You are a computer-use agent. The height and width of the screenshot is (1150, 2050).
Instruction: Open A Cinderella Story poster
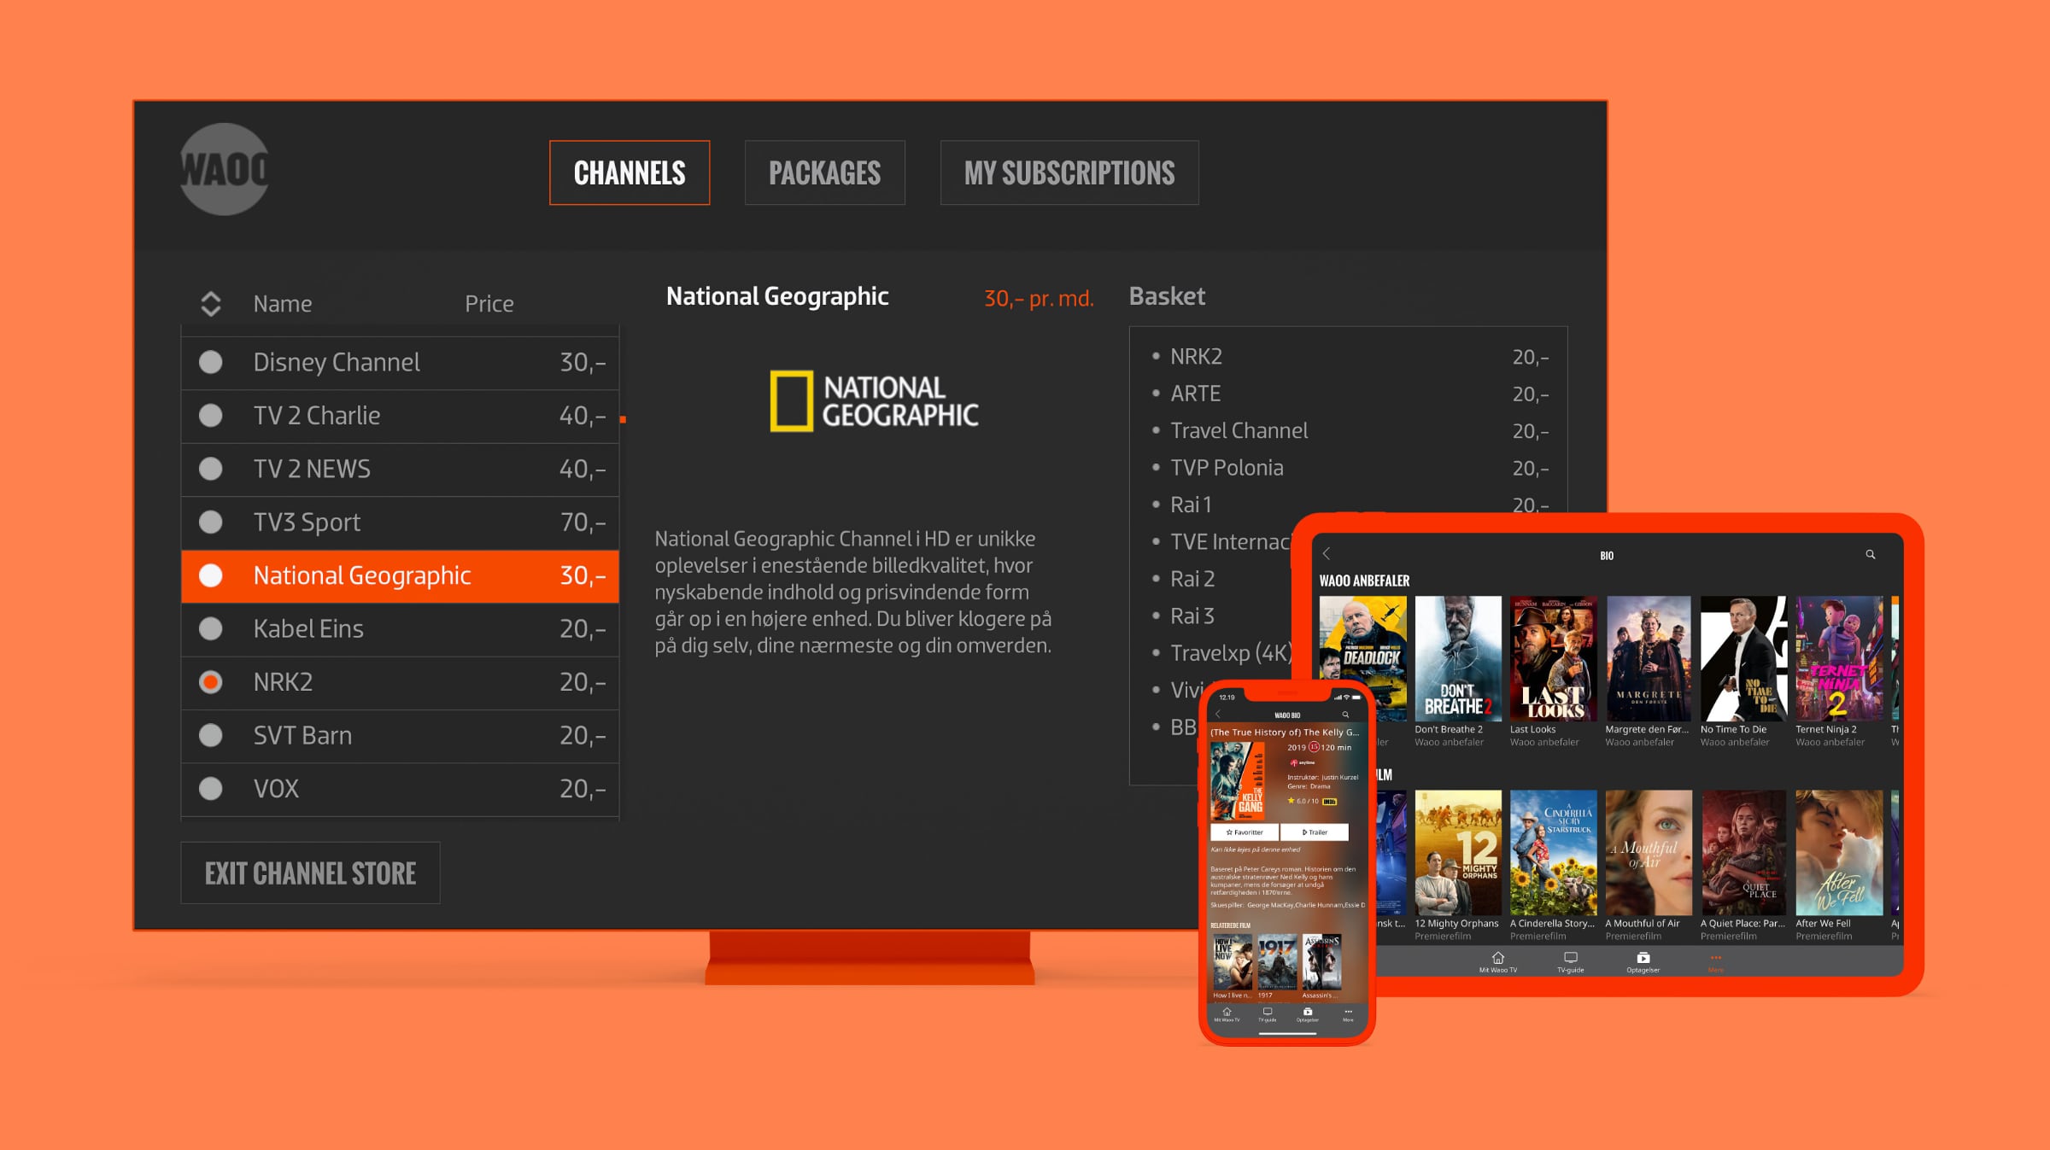click(x=1554, y=852)
